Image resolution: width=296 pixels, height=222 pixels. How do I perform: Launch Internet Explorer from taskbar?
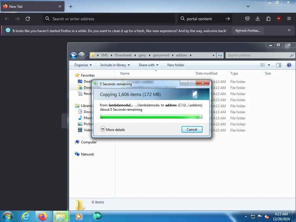click(x=26, y=216)
